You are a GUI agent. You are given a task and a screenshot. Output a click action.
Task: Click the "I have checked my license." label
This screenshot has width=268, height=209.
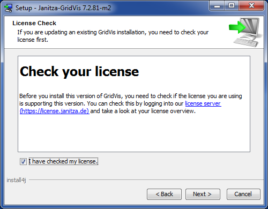(x=63, y=161)
